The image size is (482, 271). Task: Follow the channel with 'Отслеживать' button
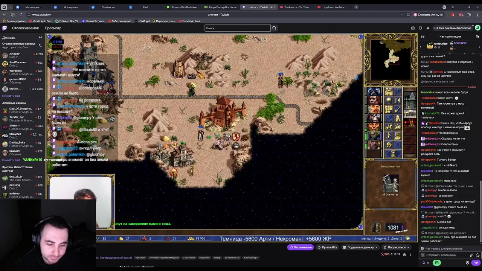tap(300, 247)
